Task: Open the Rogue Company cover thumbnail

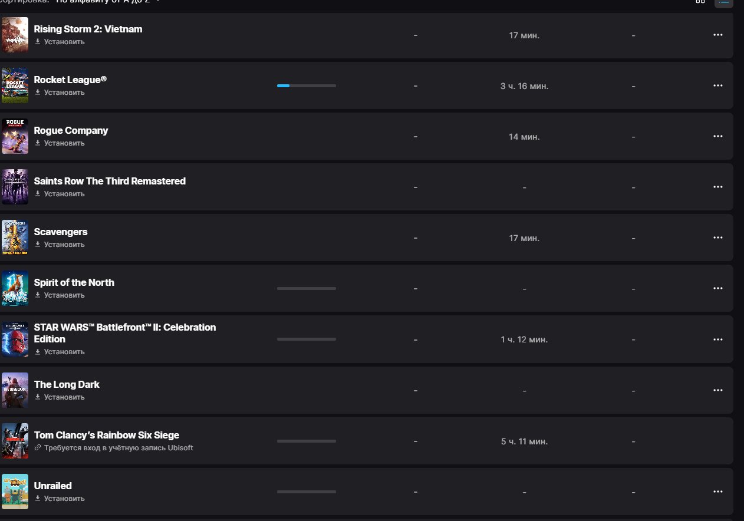Action: [x=15, y=136]
